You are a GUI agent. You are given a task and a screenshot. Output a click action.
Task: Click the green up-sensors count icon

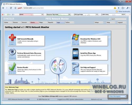click(9, 15)
